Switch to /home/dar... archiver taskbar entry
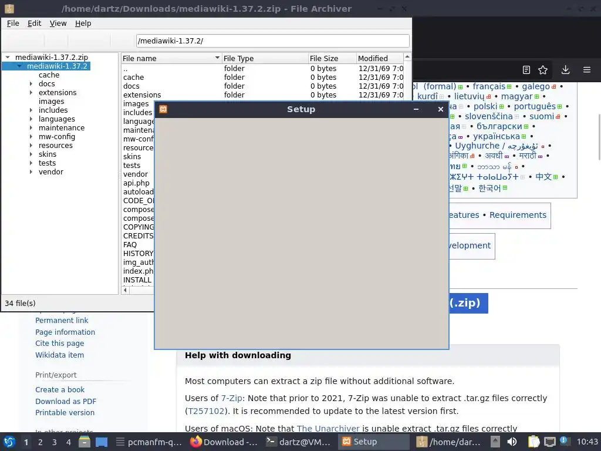This screenshot has height=451, width=601. coord(448,442)
